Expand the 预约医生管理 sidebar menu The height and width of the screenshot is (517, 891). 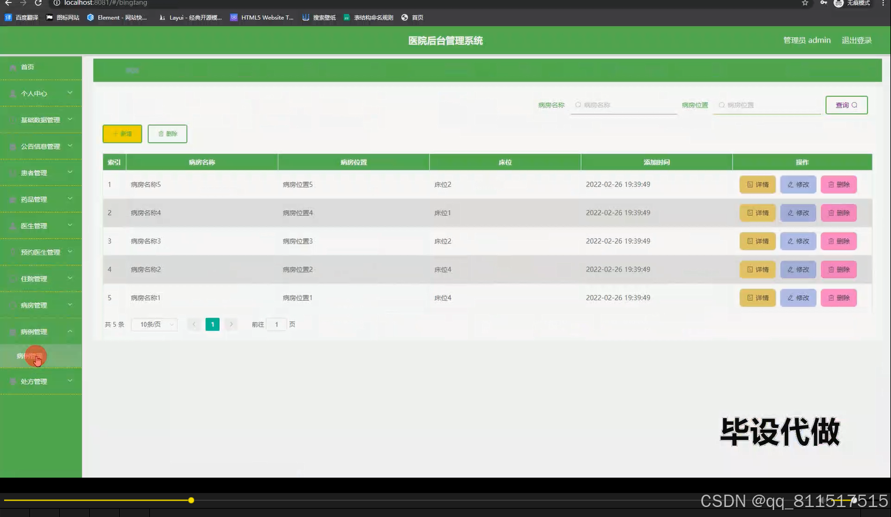[x=41, y=252]
